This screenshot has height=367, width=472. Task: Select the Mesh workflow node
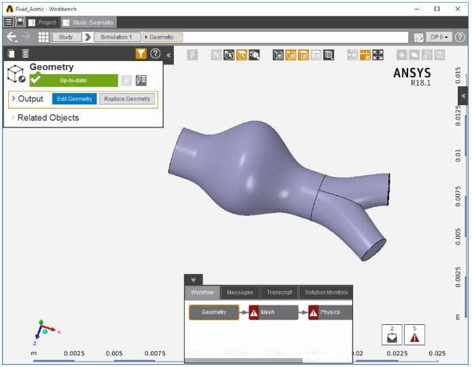click(273, 312)
